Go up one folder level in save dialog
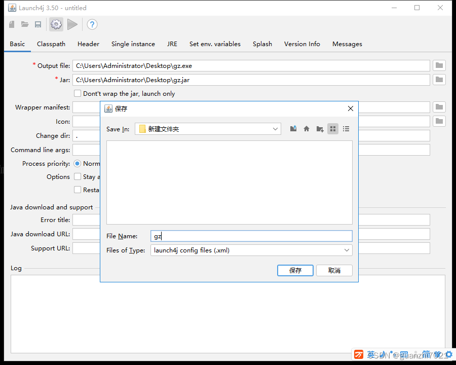The width and height of the screenshot is (456, 365). click(x=293, y=129)
